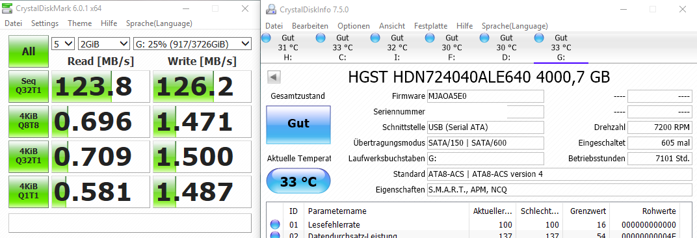Image resolution: width=697 pixels, height=238 pixels.
Task: Click the Seq read result 123.8
Action: coord(101,86)
